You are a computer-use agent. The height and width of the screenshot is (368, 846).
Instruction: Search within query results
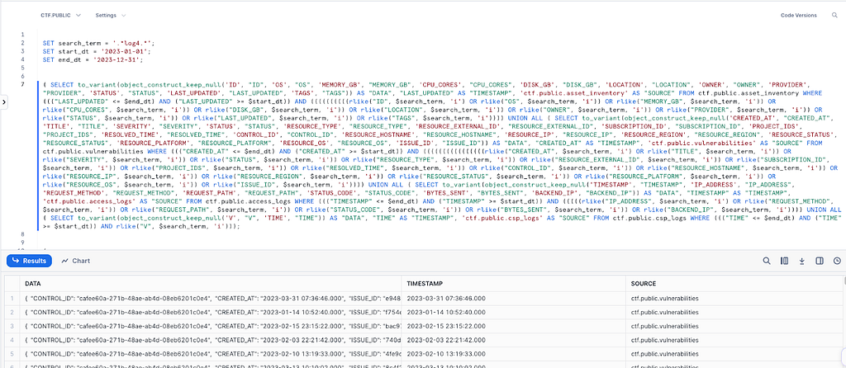[766, 261]
